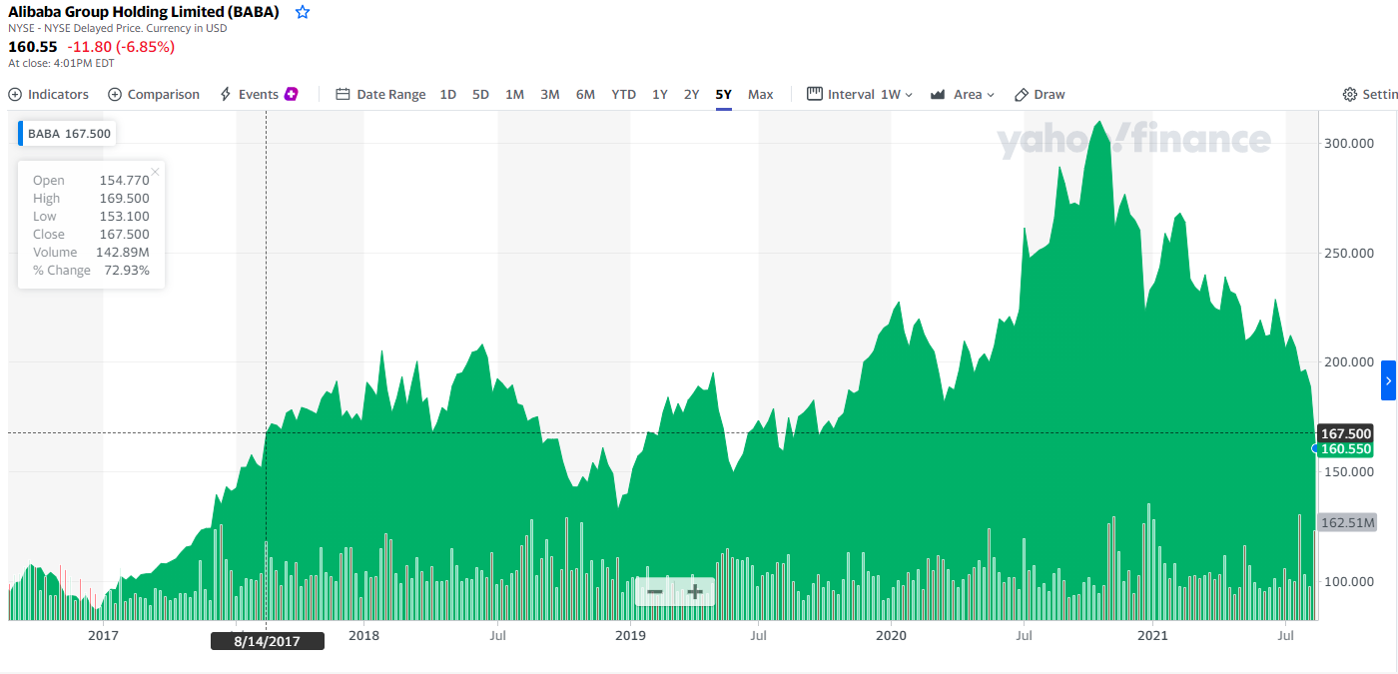This screenshot has width=1398, height=674.
Task: Click the 160.550 current price label
Action: [1345, 449]
